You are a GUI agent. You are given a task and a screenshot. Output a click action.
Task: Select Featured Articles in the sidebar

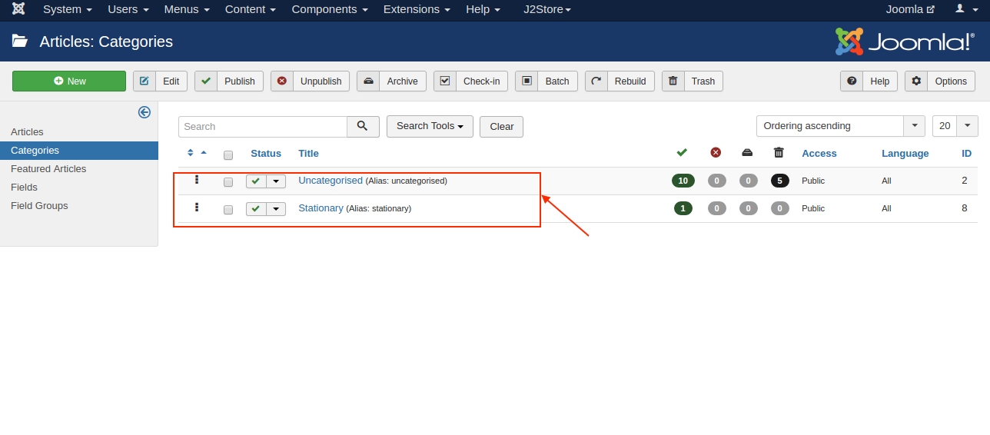click(x=48, y=169)
